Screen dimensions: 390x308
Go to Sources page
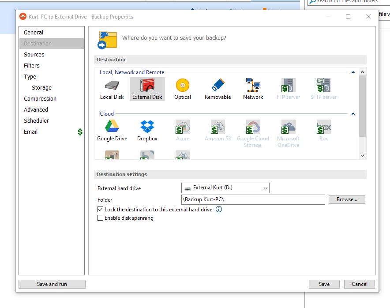[52, 54]
